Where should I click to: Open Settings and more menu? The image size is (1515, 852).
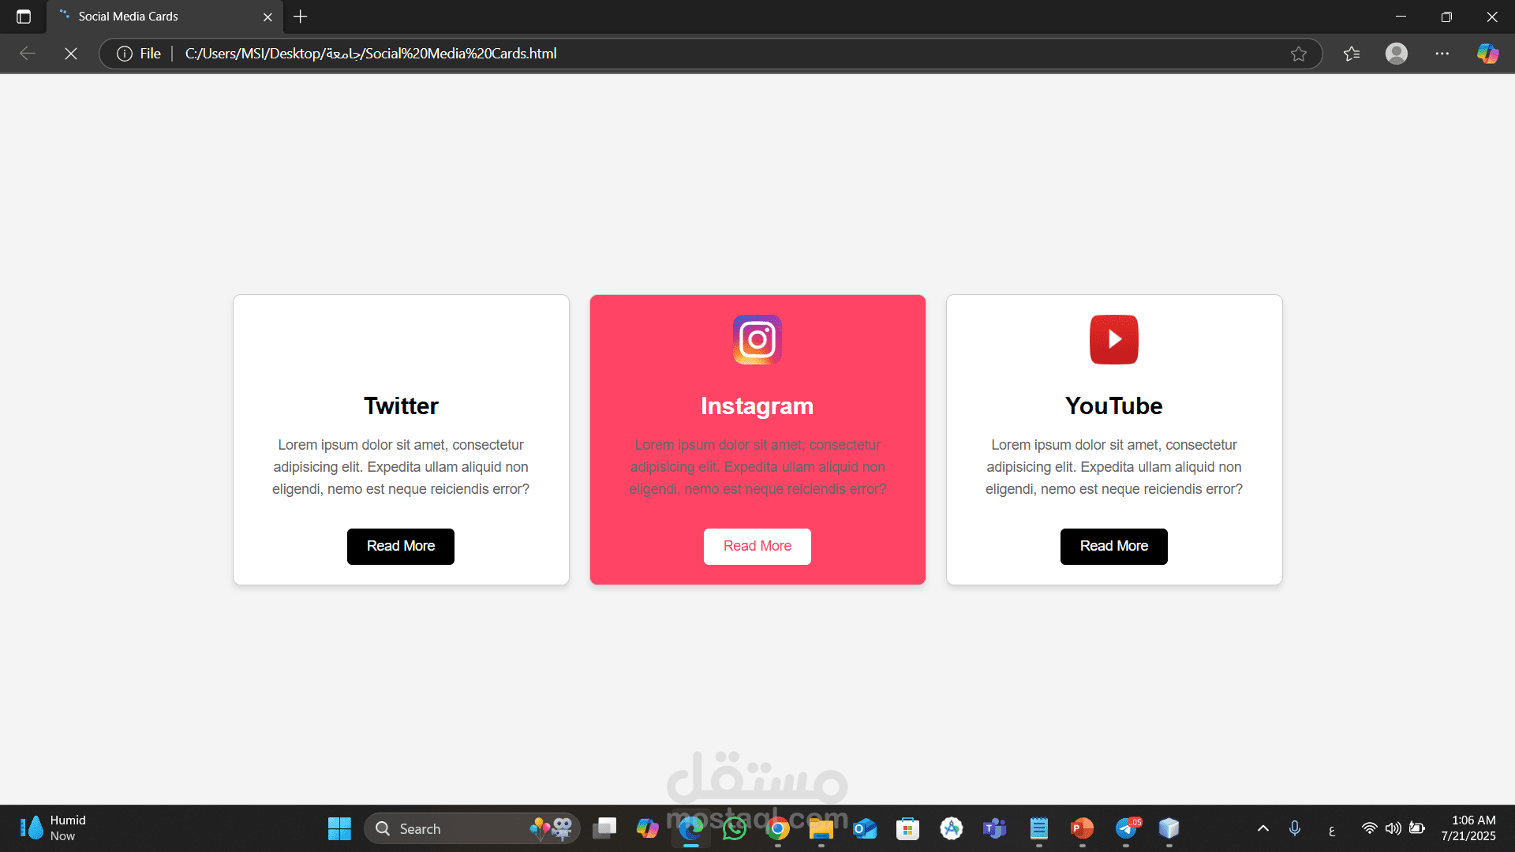tap(1442, 54)
